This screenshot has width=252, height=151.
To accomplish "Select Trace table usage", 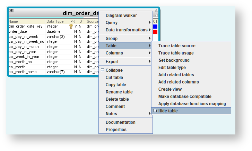I will [191, 53].
